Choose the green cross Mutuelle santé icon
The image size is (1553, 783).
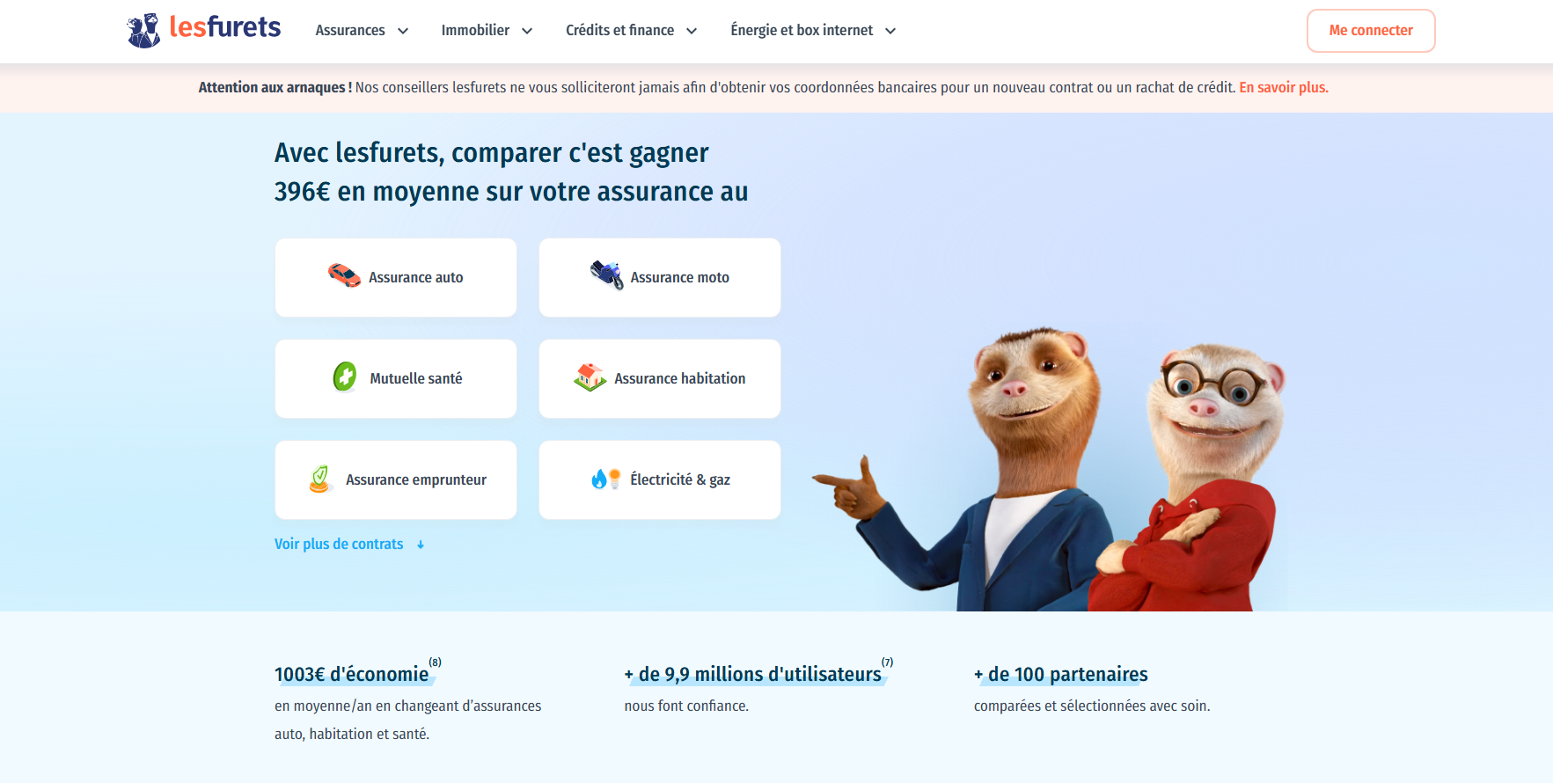(x=345, y=377)
